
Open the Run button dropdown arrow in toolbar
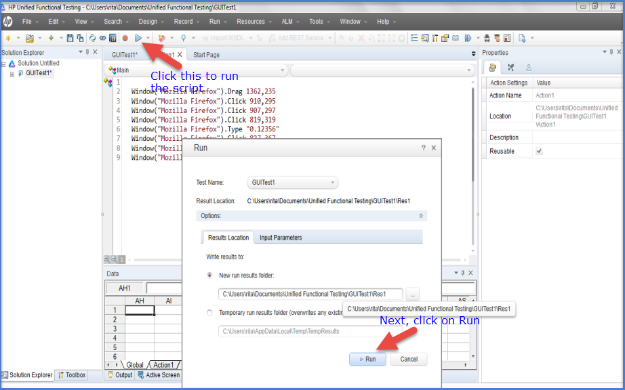(x=148, y=38)
